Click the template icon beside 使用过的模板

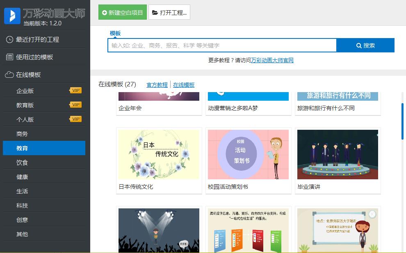point(9,57)
